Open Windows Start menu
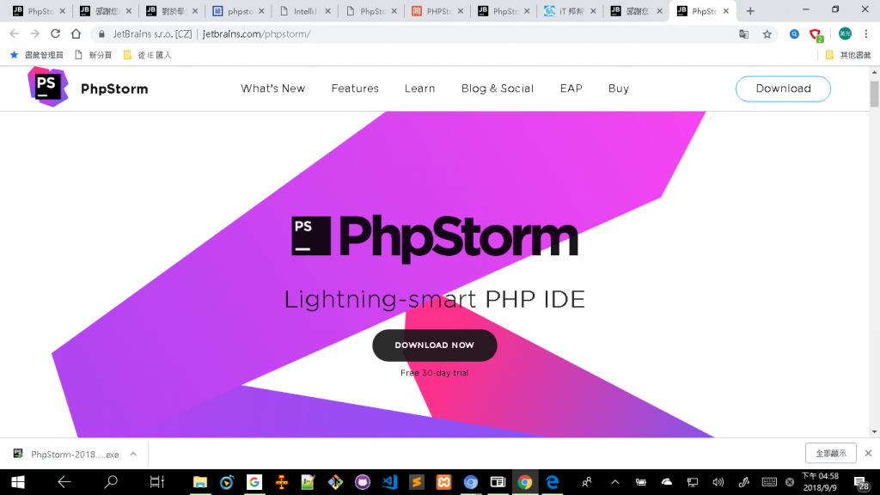880x495 pixels. pyautogui.click(x=18, y=482)
